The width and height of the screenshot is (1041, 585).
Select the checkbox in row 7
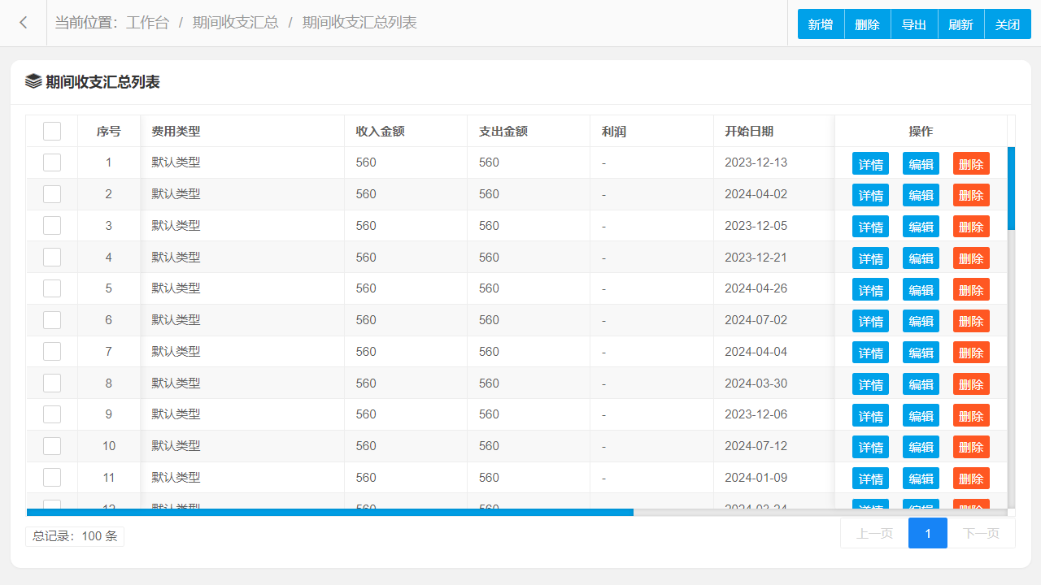[52, 352]
